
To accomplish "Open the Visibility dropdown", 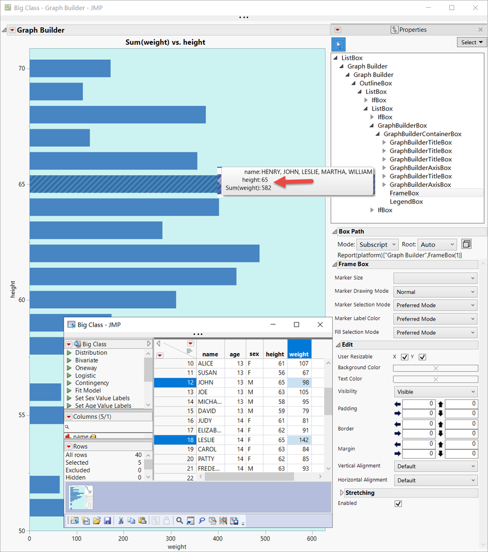I will [436, 392].
